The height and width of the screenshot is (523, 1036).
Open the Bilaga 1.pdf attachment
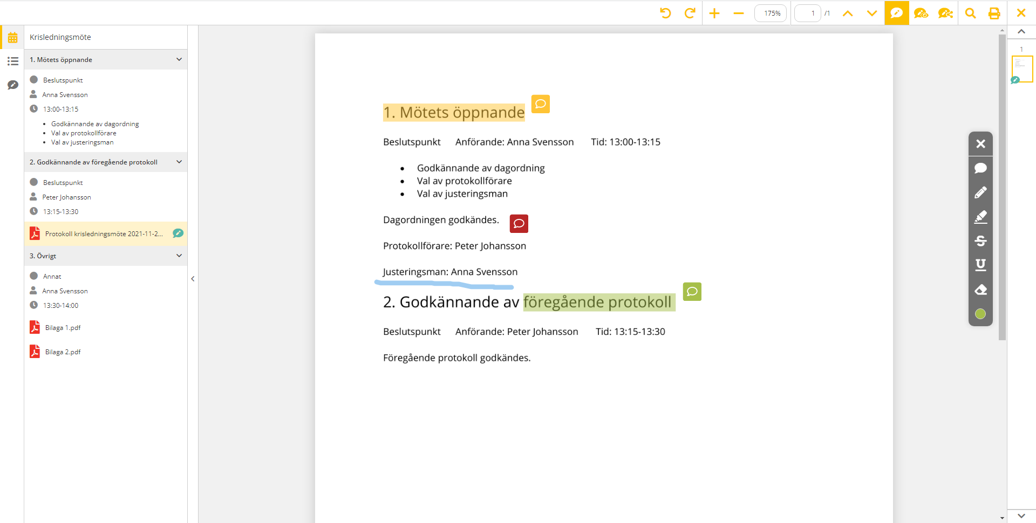point(63,328)
